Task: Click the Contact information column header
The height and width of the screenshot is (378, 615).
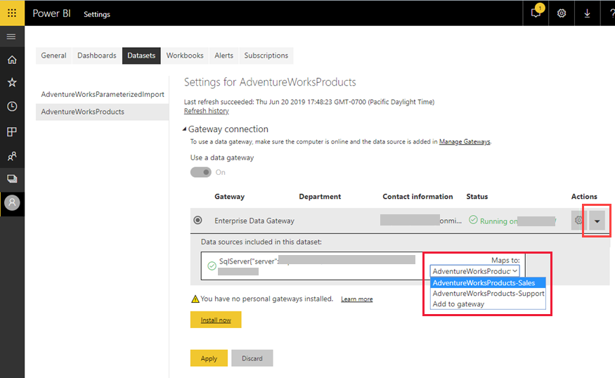Action: click(417, 197)
